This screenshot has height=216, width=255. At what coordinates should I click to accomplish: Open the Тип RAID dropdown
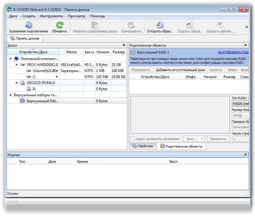(x=240, y=104)
